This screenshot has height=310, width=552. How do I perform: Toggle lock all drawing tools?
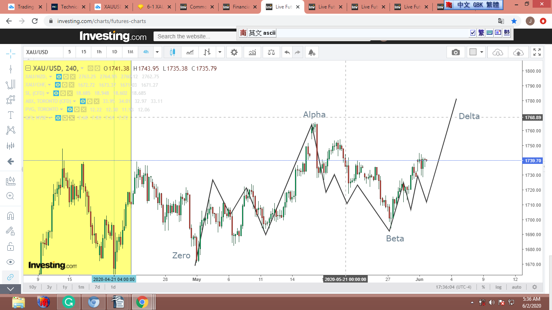pyautogui.click(x=11, y=247)
